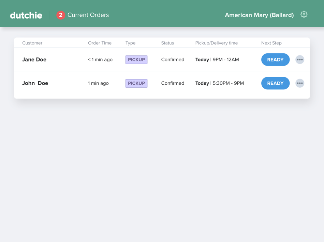Open the ellipsis menu on Jane Doe's order
Viewport: 324px width, 242px height.
(299, 59)
